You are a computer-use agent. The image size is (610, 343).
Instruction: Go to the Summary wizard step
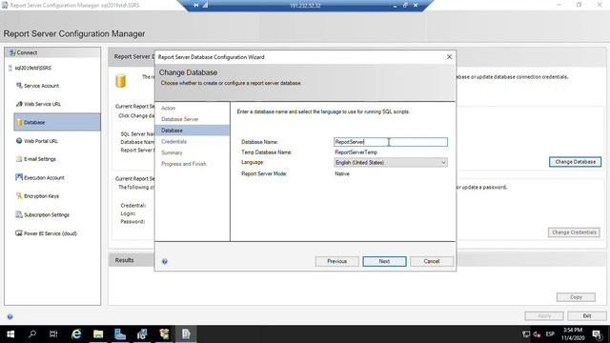point(172,152)
